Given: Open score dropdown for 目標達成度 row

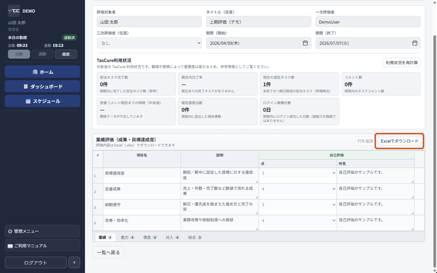Looking at the screenshot, I should tap(298, 173).
